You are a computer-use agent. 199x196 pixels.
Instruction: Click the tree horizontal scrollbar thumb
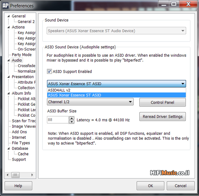[x=15, y=175]
